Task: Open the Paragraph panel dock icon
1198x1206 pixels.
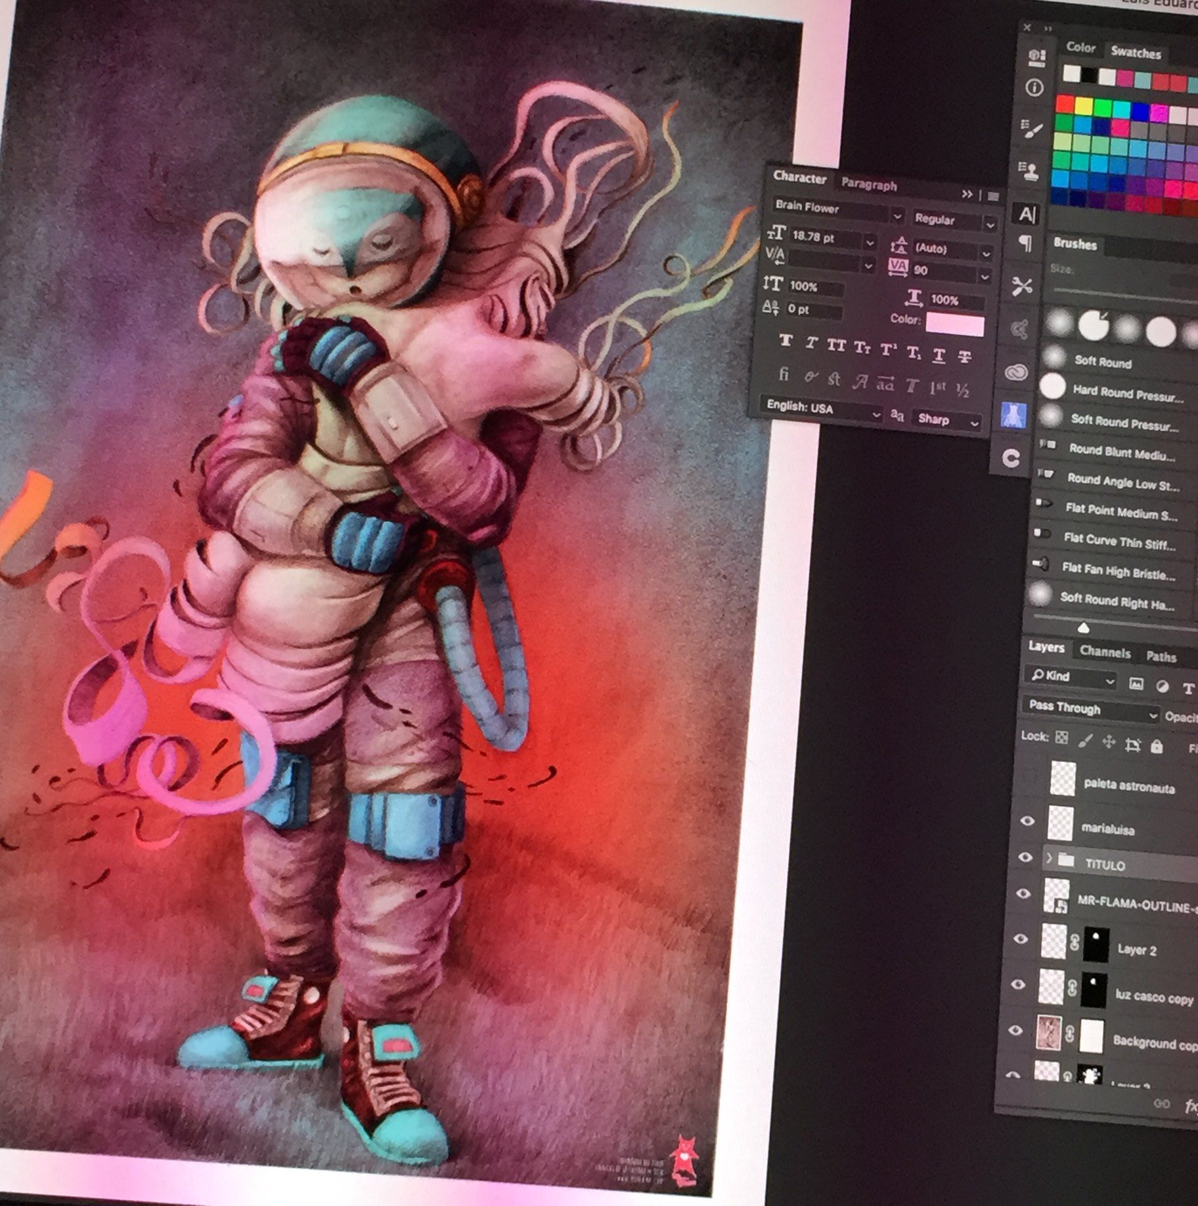Action: tap(1025, 244)
